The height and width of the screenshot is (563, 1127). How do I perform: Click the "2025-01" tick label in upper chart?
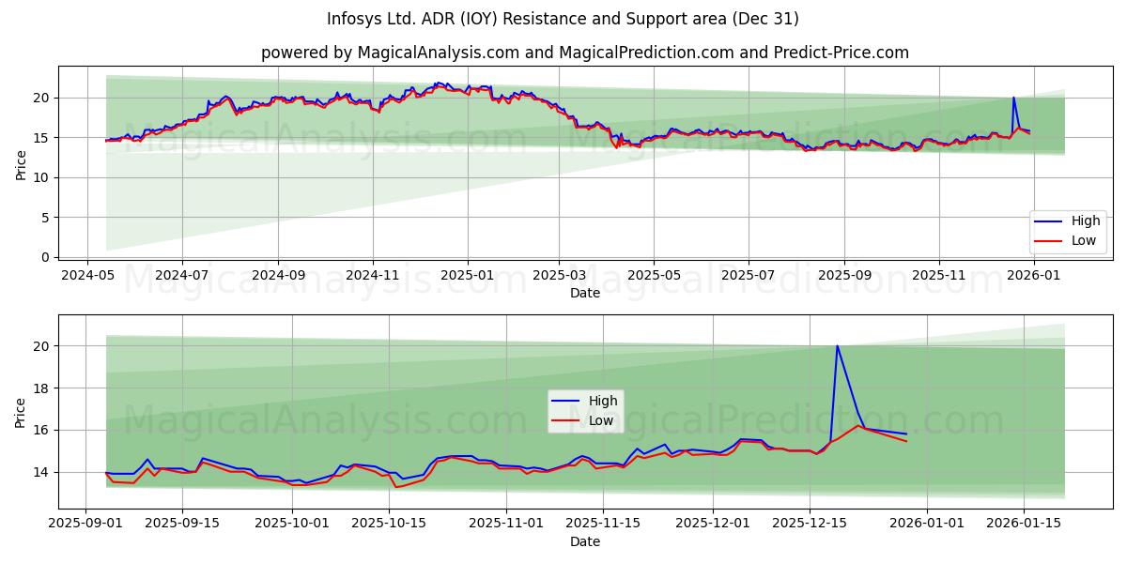[467, 275]
